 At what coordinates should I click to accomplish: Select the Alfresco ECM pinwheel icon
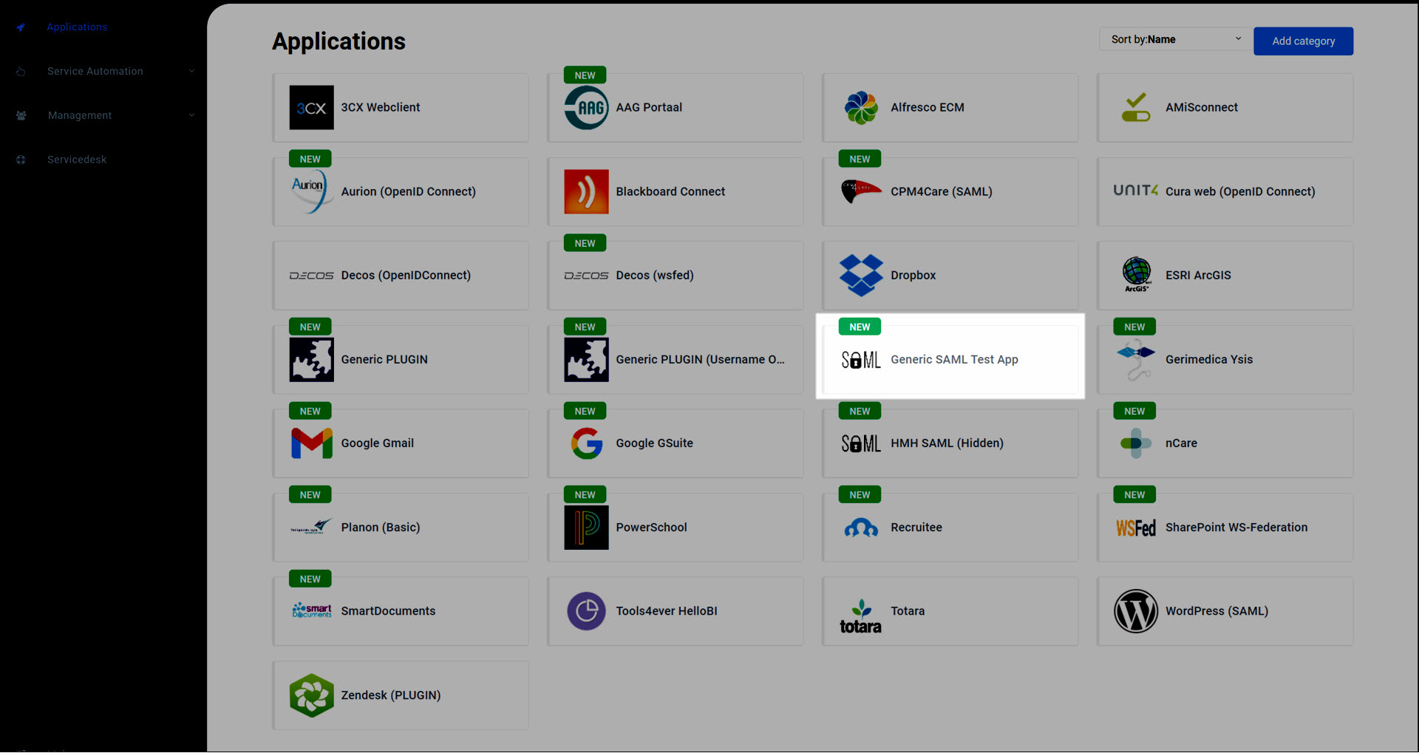(861, 107)
